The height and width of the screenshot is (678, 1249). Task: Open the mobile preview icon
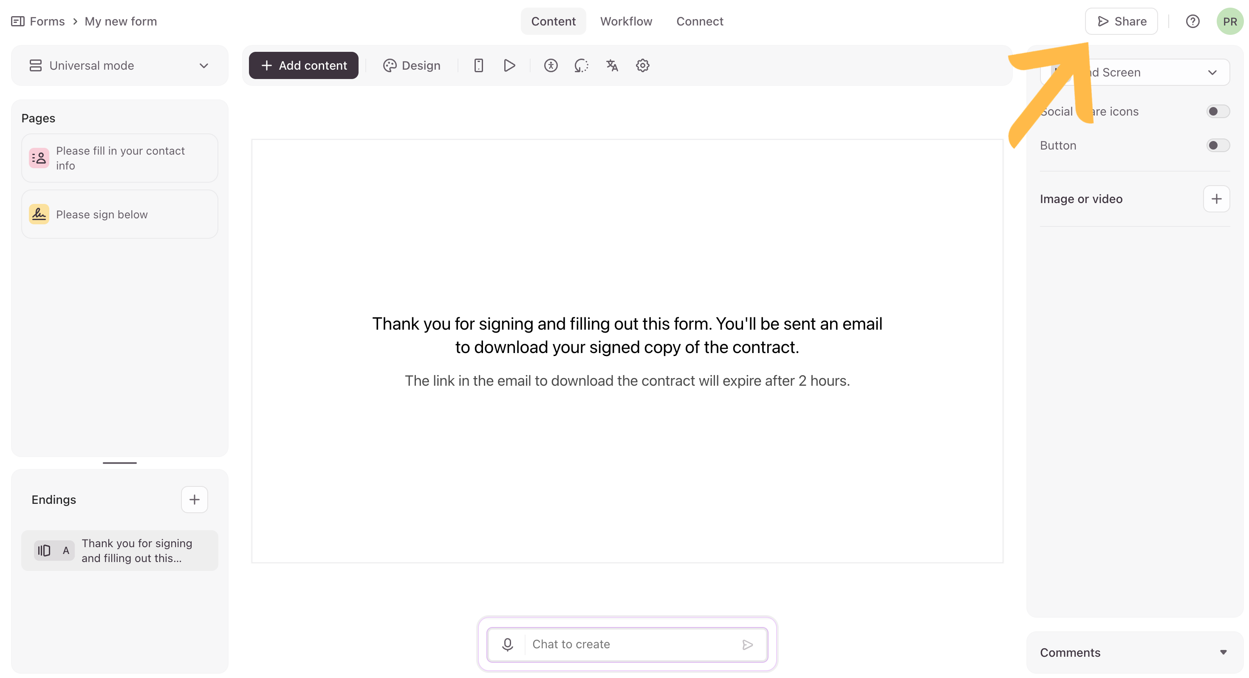478,65
